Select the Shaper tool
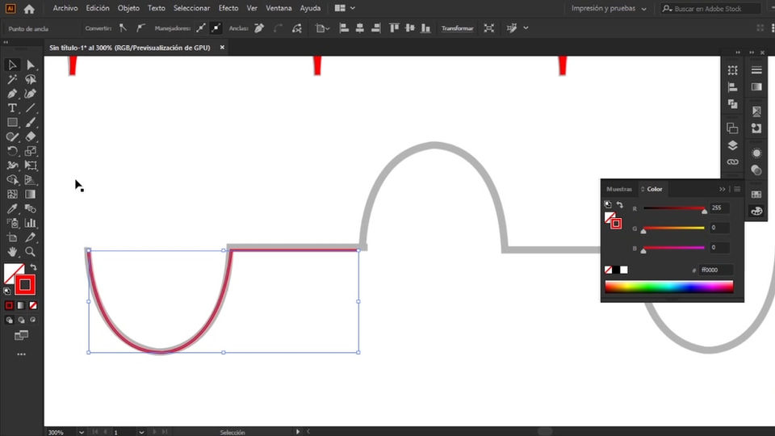This screenshot has width=775, height=436. point(12,136)
